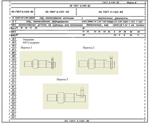
Task: Click the Переход 3 sectioned shaft sketch
Action: click(x=66, y=96)
